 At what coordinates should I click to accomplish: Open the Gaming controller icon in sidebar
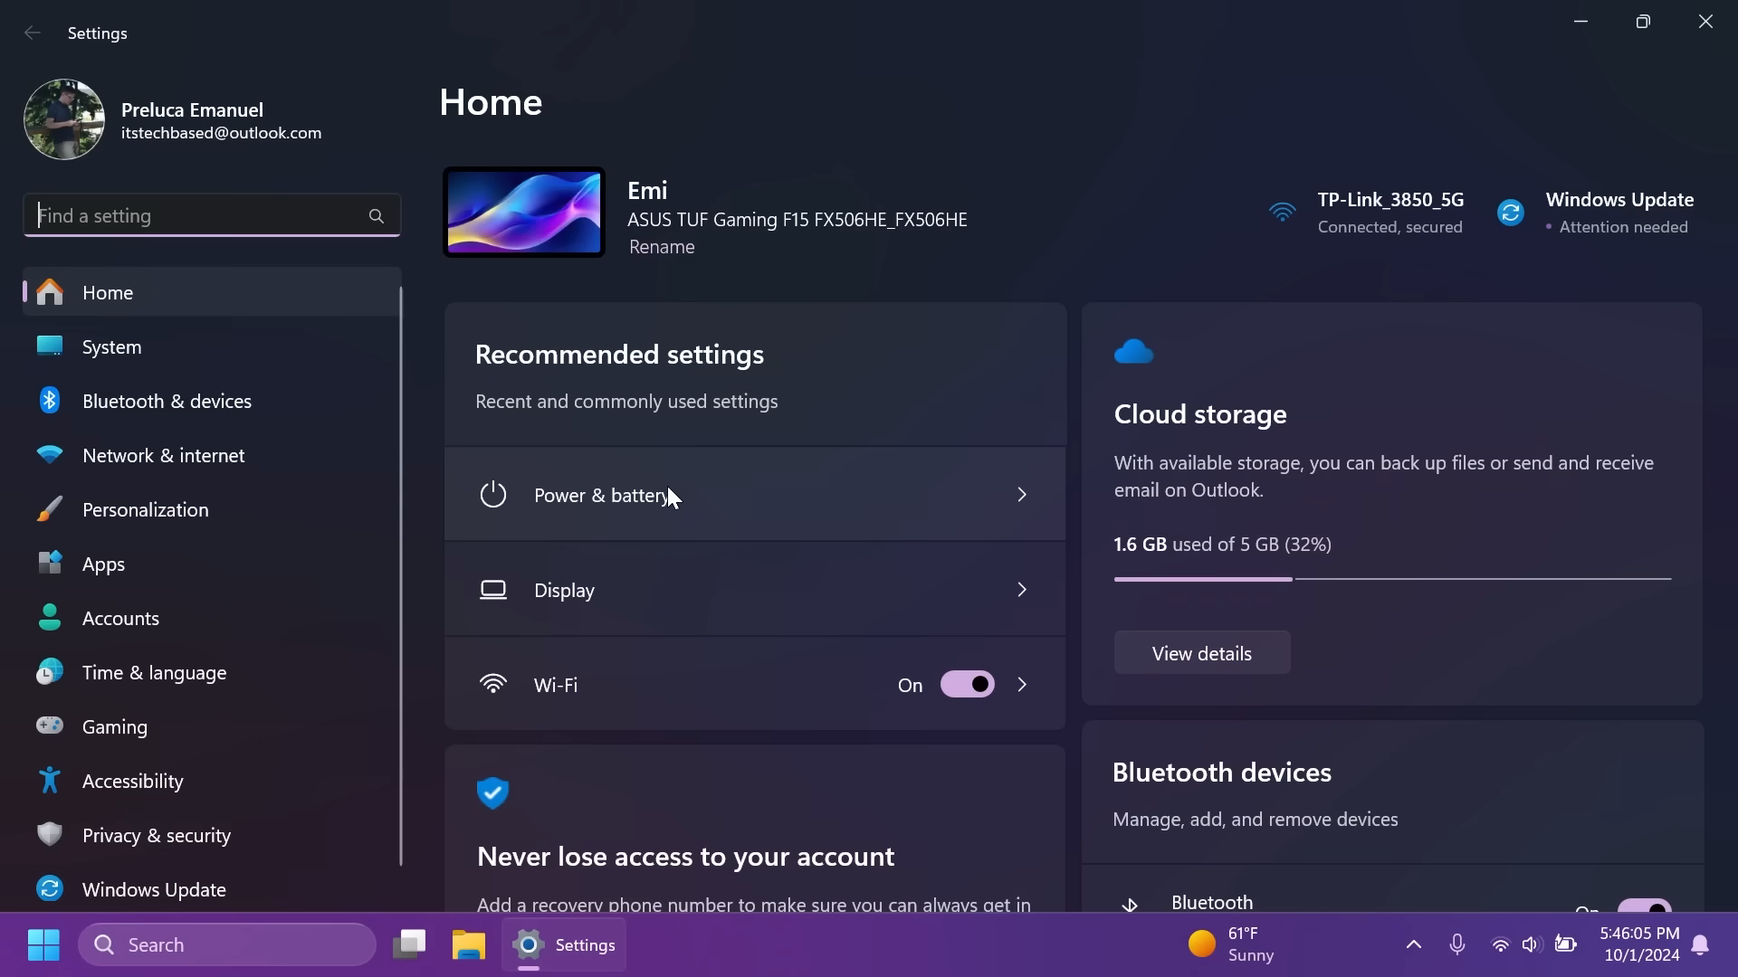tap(50, 726)
